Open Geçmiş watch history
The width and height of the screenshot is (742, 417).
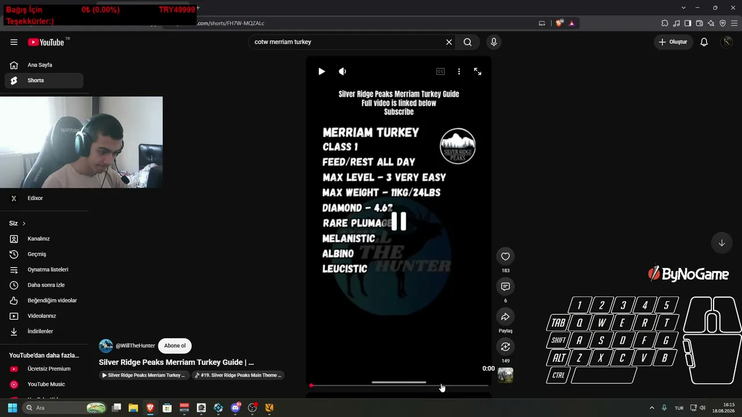[44, 254]
